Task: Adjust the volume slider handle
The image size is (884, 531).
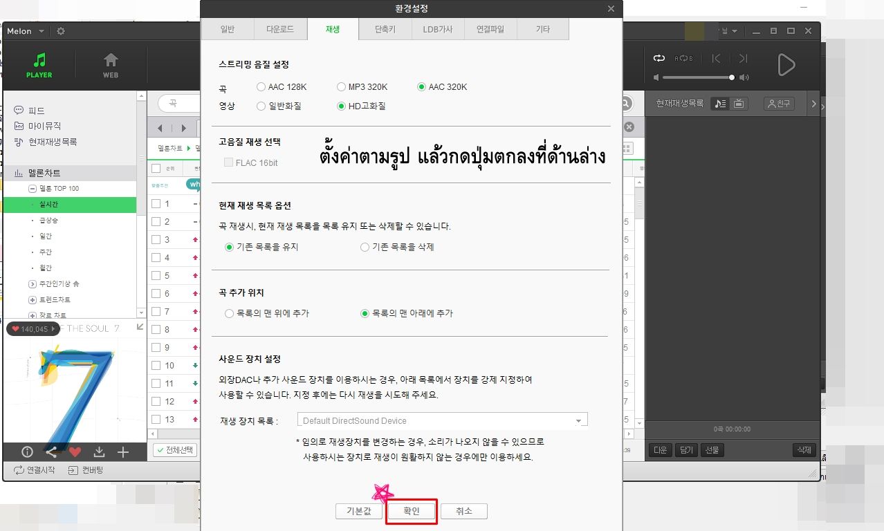Action: (x=731, y=77)
